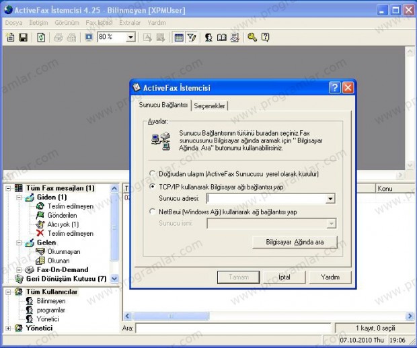Viewport: 417px width, 348px height.
Task: Click the '1 kayıt, 0 seçili' status text
Action: coord(375,328)
